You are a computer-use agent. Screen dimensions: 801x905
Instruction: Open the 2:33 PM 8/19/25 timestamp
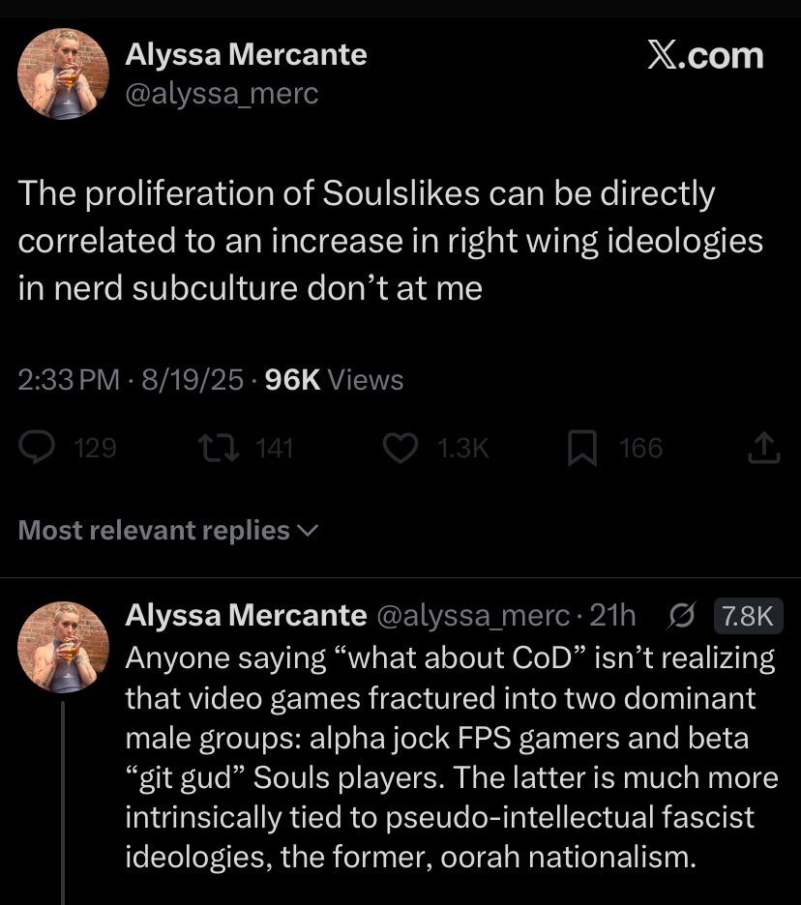(131, 380)
